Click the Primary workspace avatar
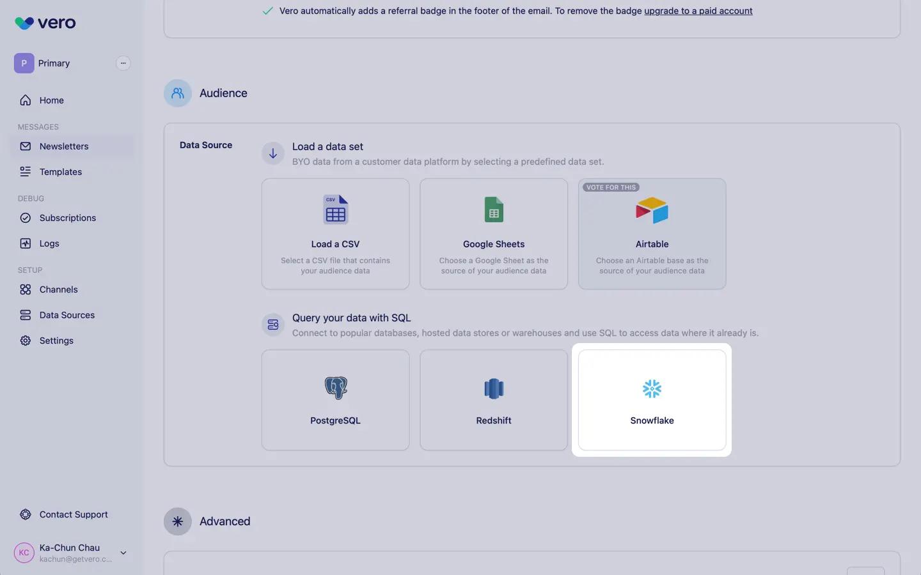 pos(24,63)
